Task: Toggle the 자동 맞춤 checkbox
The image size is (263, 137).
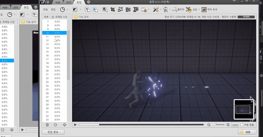Action: tap(242, 125)
